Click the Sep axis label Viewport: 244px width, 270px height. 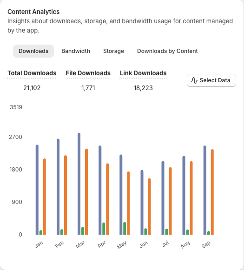pyautogui.click(x=206, y=244)
